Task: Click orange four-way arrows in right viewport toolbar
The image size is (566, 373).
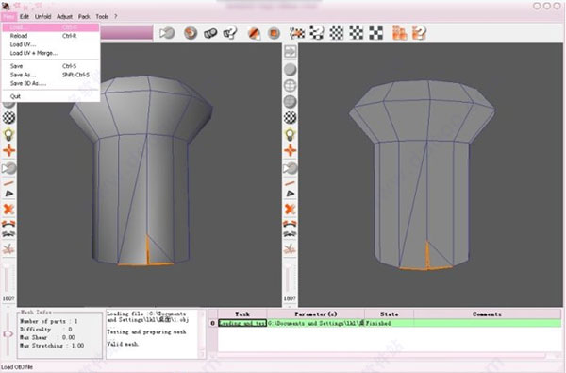Action: click(x=291, y=151)
